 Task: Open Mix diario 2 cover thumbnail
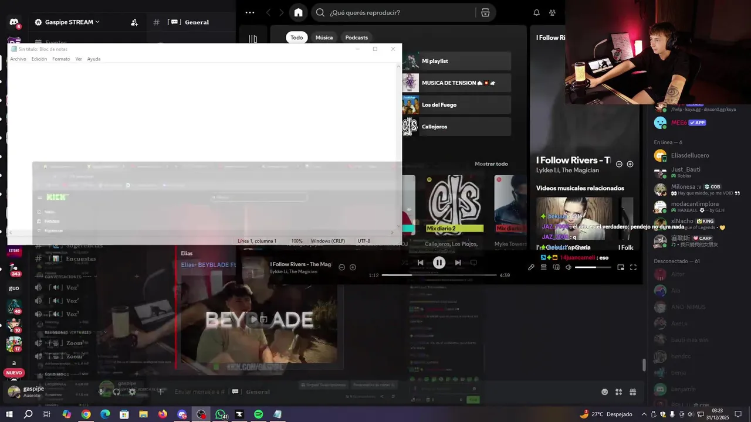(x=455, y=203)
